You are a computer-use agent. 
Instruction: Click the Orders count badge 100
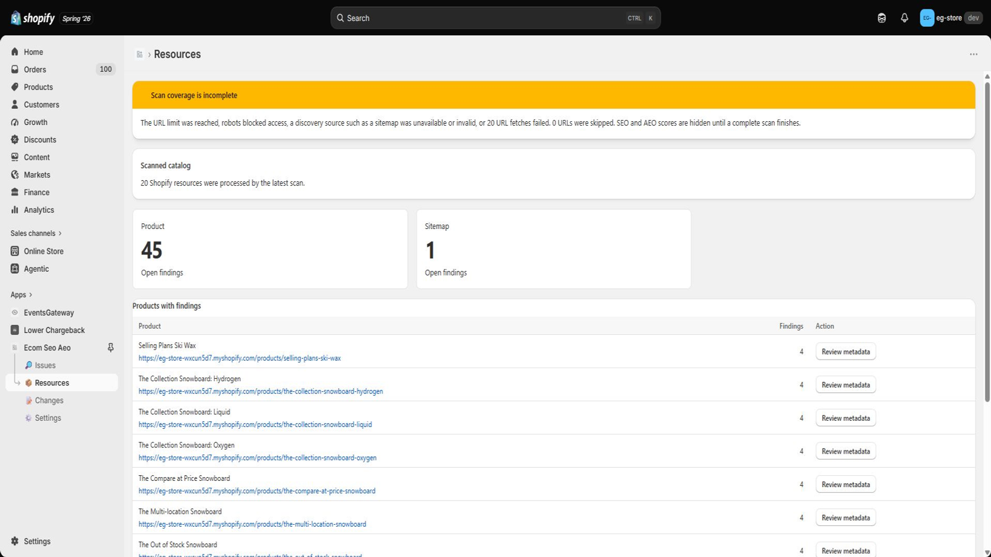coord(106,69)
